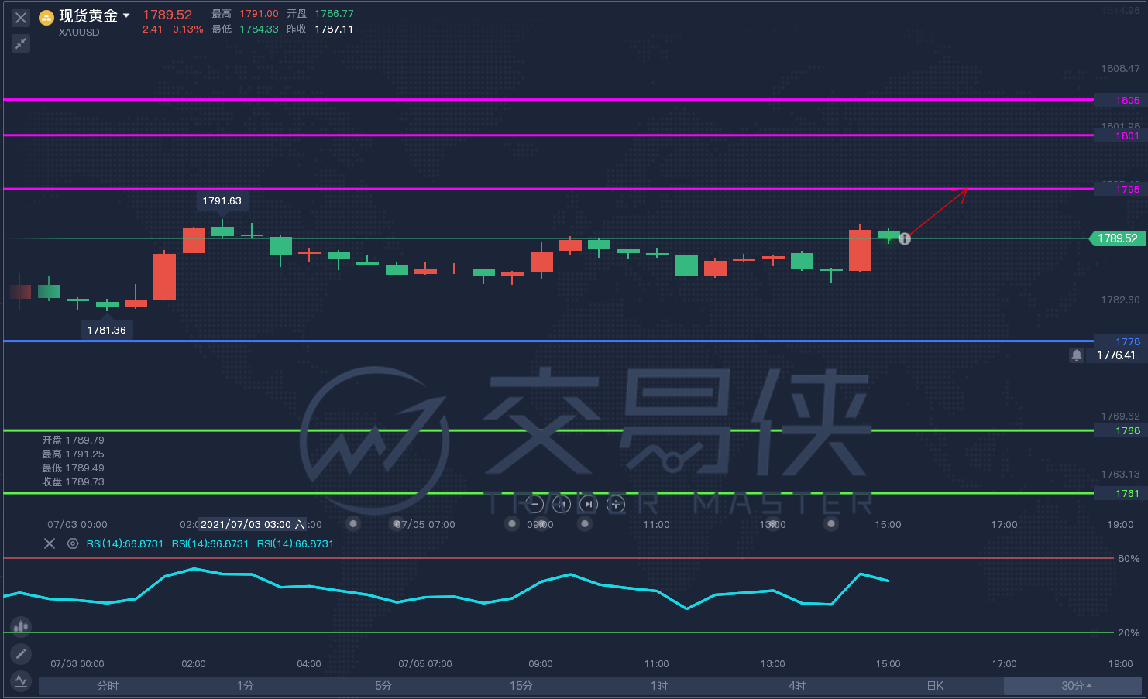
Task: Open the 现货黄金 symbol dropdown arrow
Action: pos(126,15)
